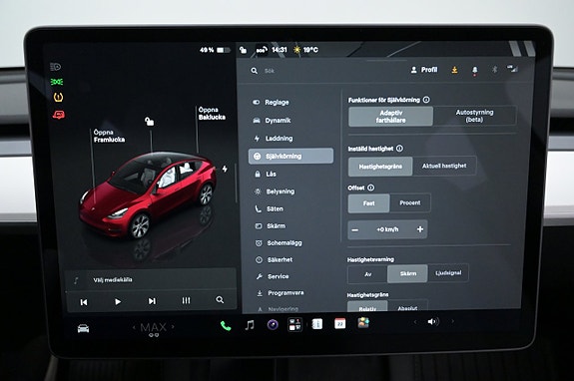The height and width of the screenshot is (381, 574).
Task: Tap the red seatbelt warning icon
Action: (x=59, y=115)
